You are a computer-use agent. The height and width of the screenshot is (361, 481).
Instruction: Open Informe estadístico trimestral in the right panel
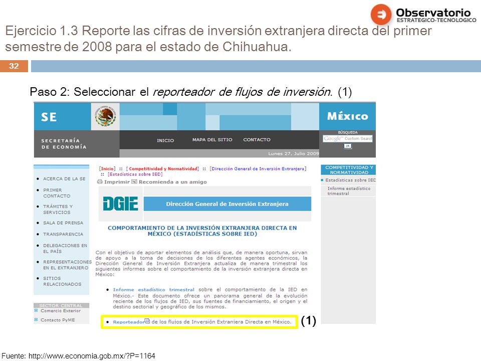tap(349, 191)
